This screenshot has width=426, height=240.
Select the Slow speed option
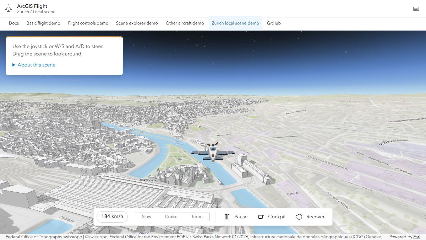pyautogui.click(x=147, y=217)
